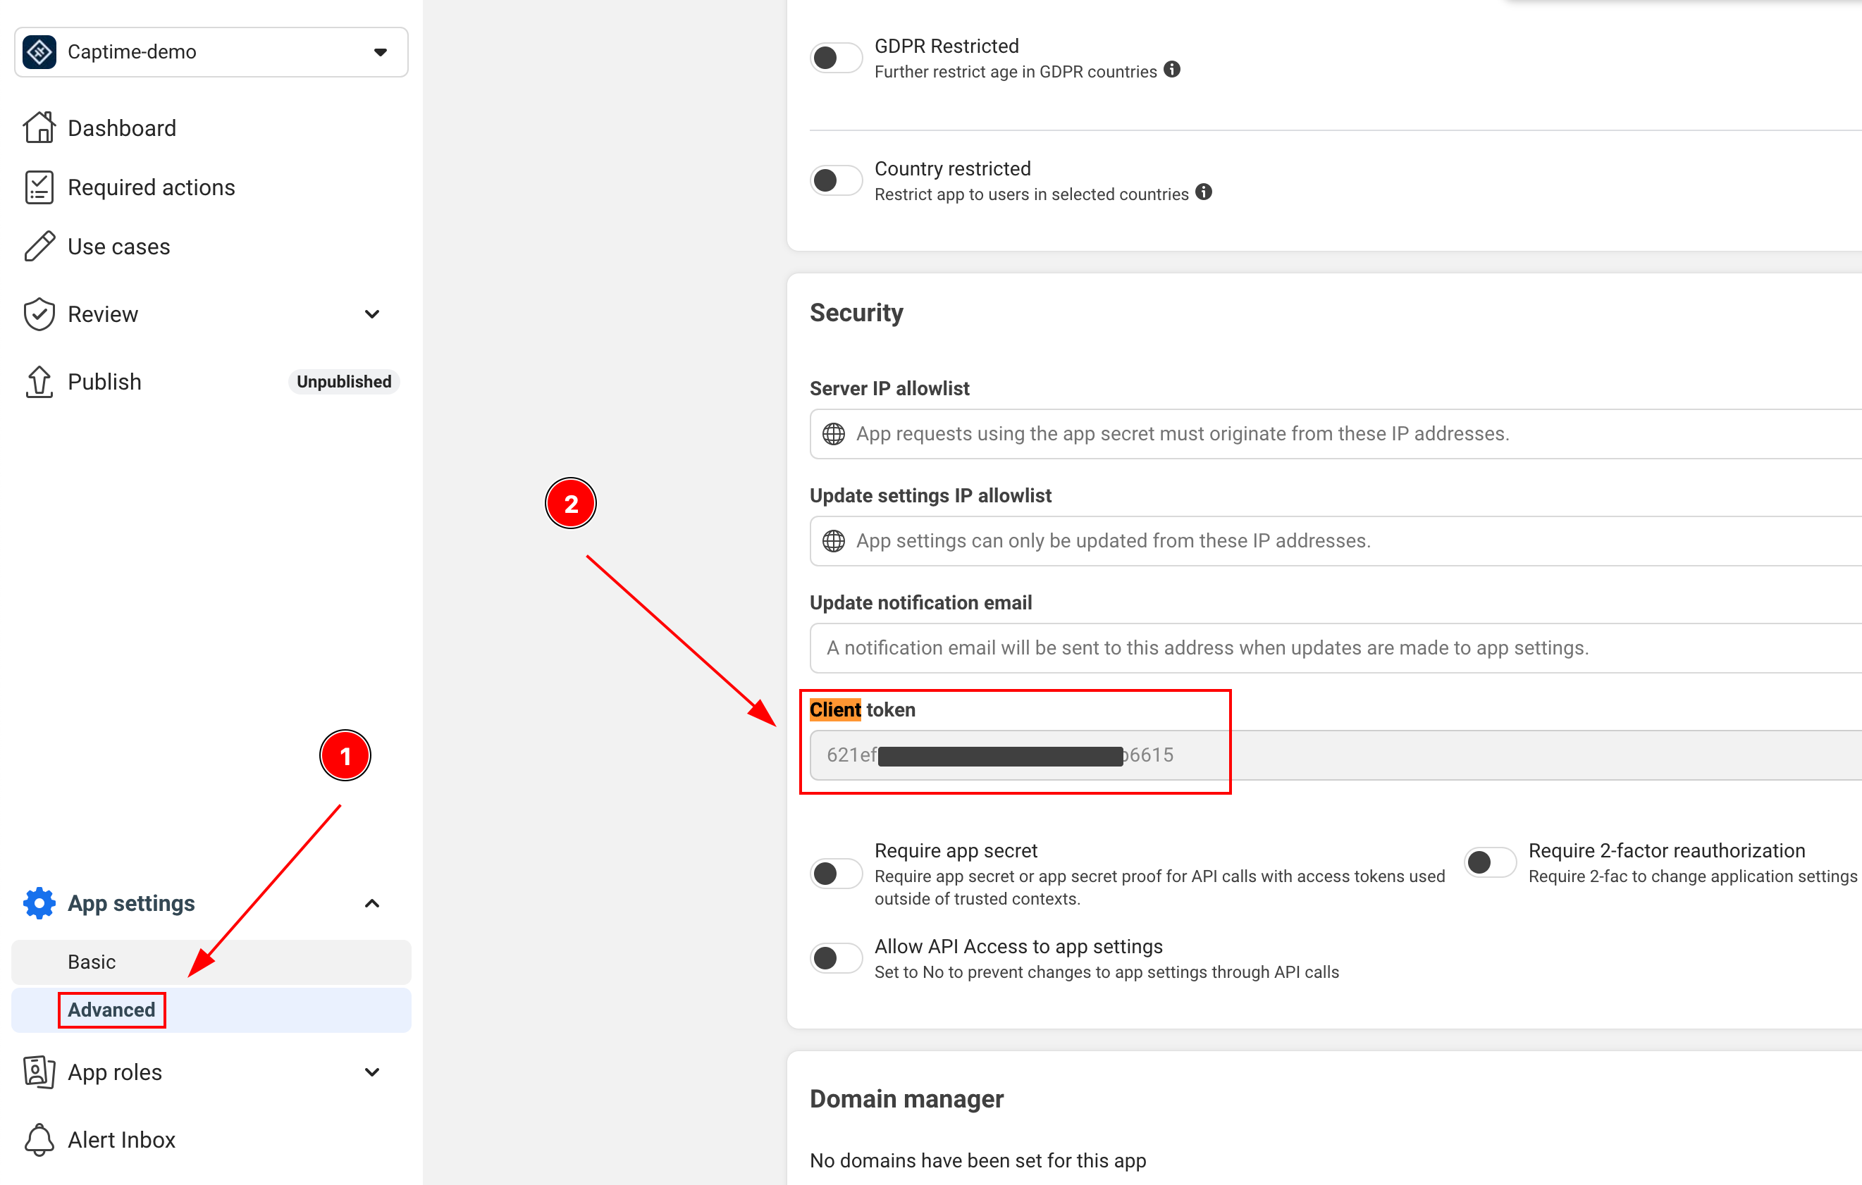Open the Dashboard home icon
This screenshot has width=1862, height=1185.
pyautogui.click(x=39, y=127)
